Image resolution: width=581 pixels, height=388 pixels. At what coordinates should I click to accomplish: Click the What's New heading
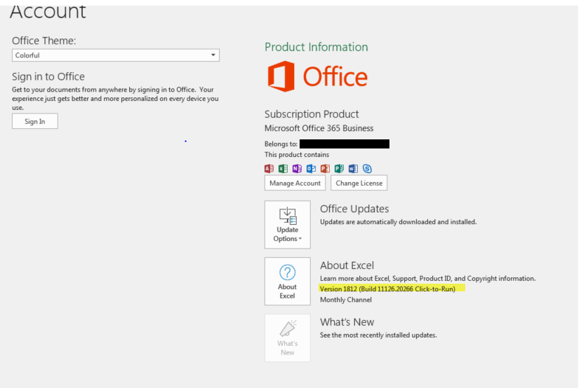pos(347,321)
